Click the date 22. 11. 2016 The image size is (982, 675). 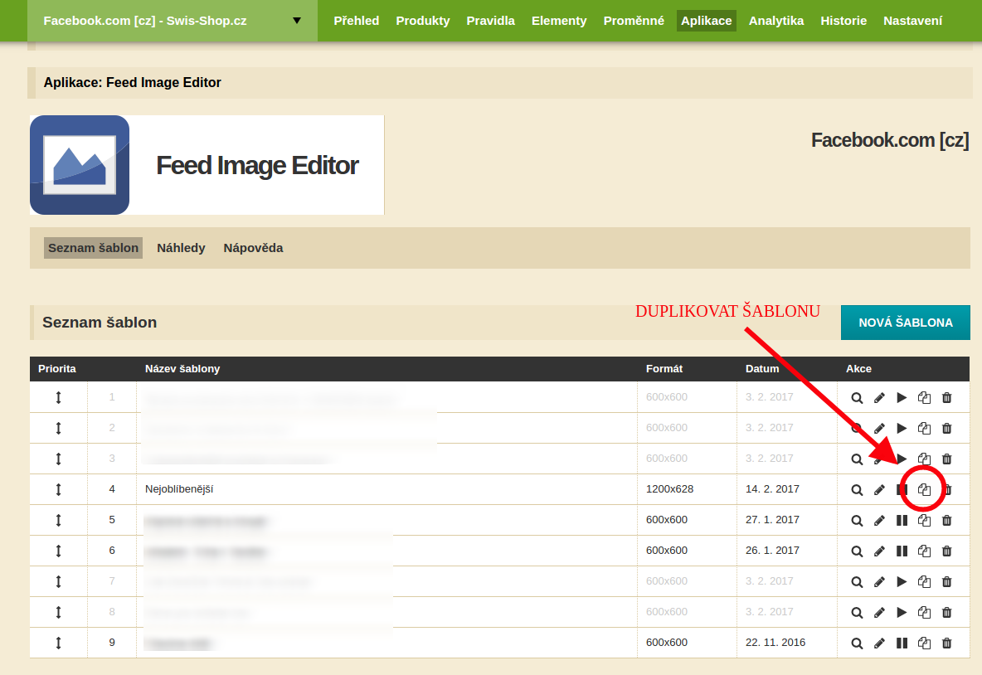pos(775,643)
